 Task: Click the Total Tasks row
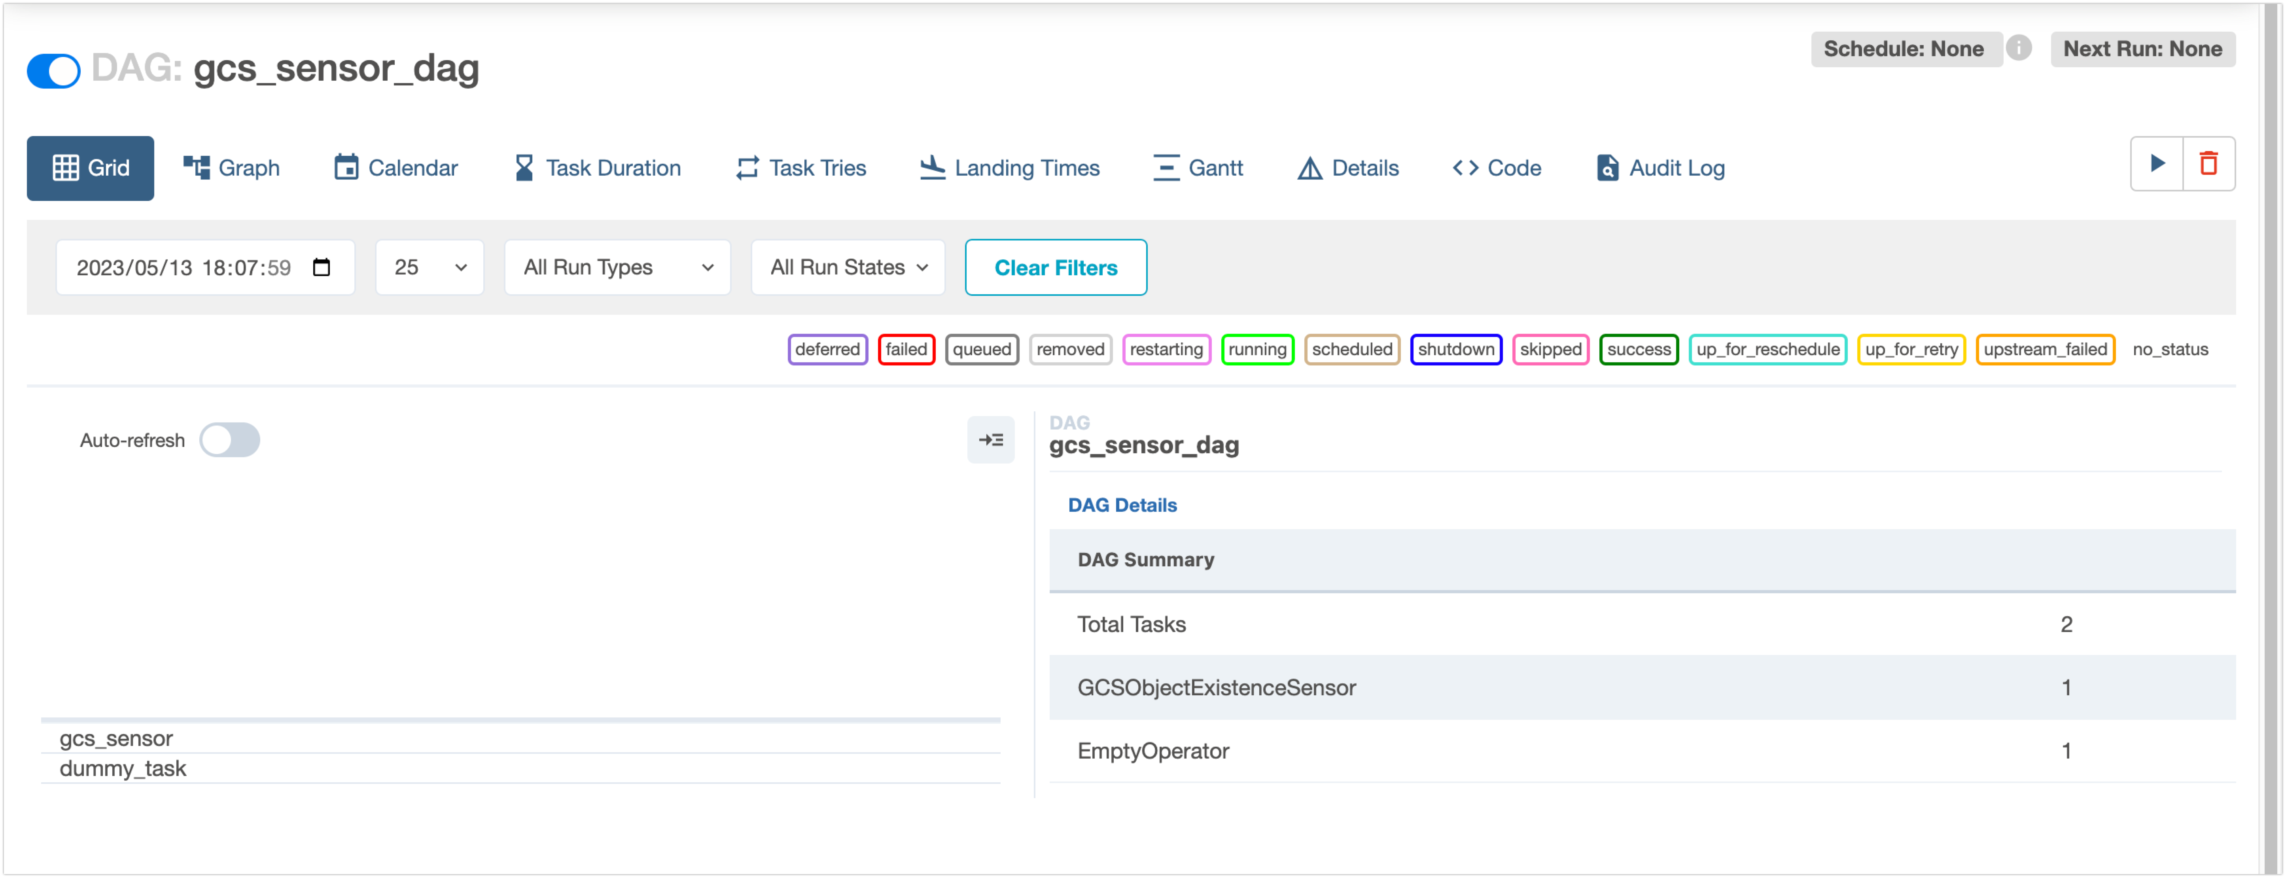click(1642, 624)
